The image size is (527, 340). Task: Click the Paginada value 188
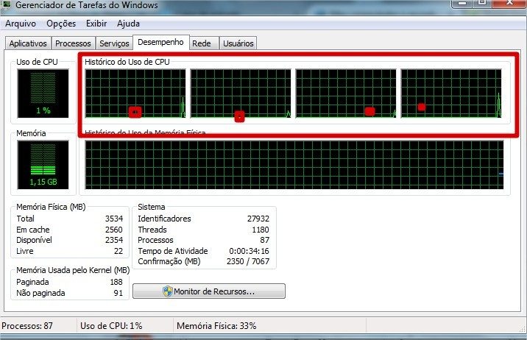click(116, 282)
